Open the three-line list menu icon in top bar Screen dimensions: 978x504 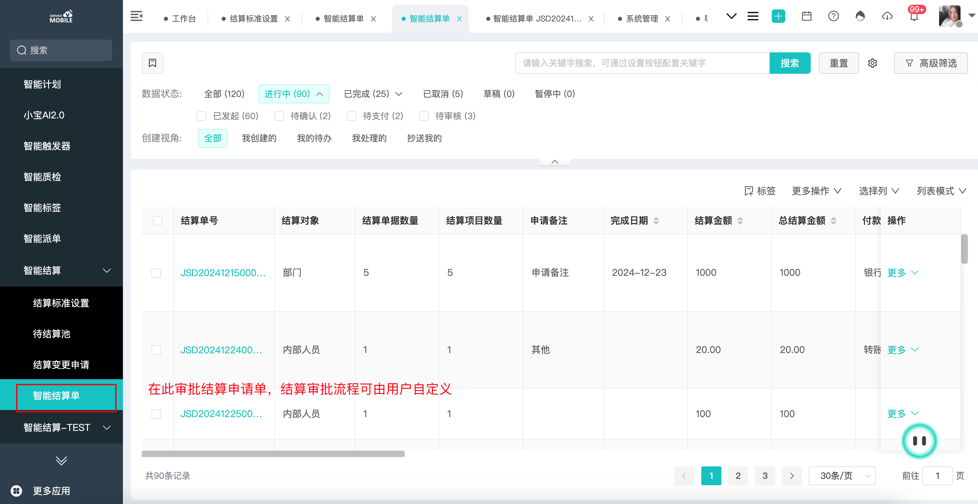tap(753, 16)
